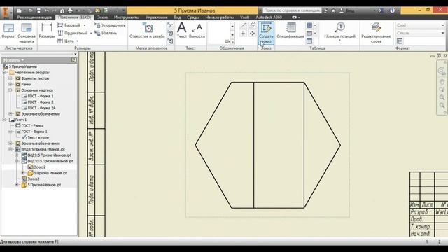Open Редактирование слоев layer editor
This screenshot has height=252, width=448.
click(x=376, y=33)
